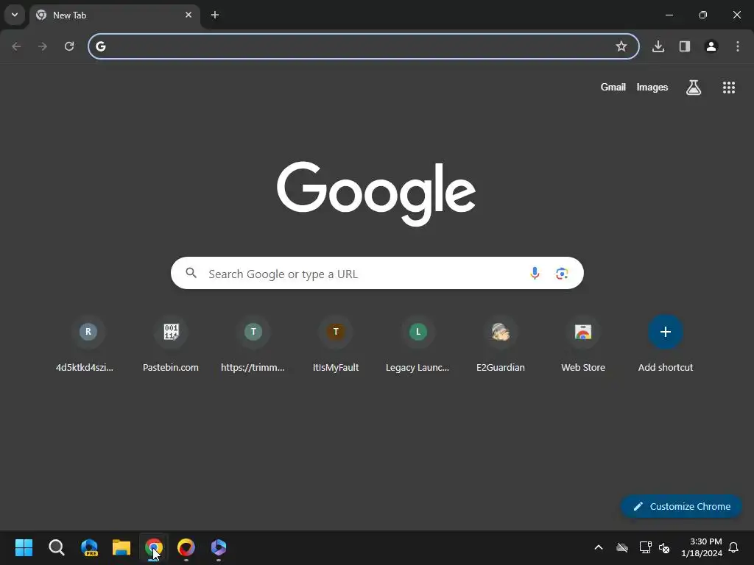Focus the Chrome address bar
The image size is (754, 565).
[x=364, y=46]
